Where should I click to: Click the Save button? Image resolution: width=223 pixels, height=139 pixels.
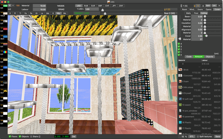217,137
